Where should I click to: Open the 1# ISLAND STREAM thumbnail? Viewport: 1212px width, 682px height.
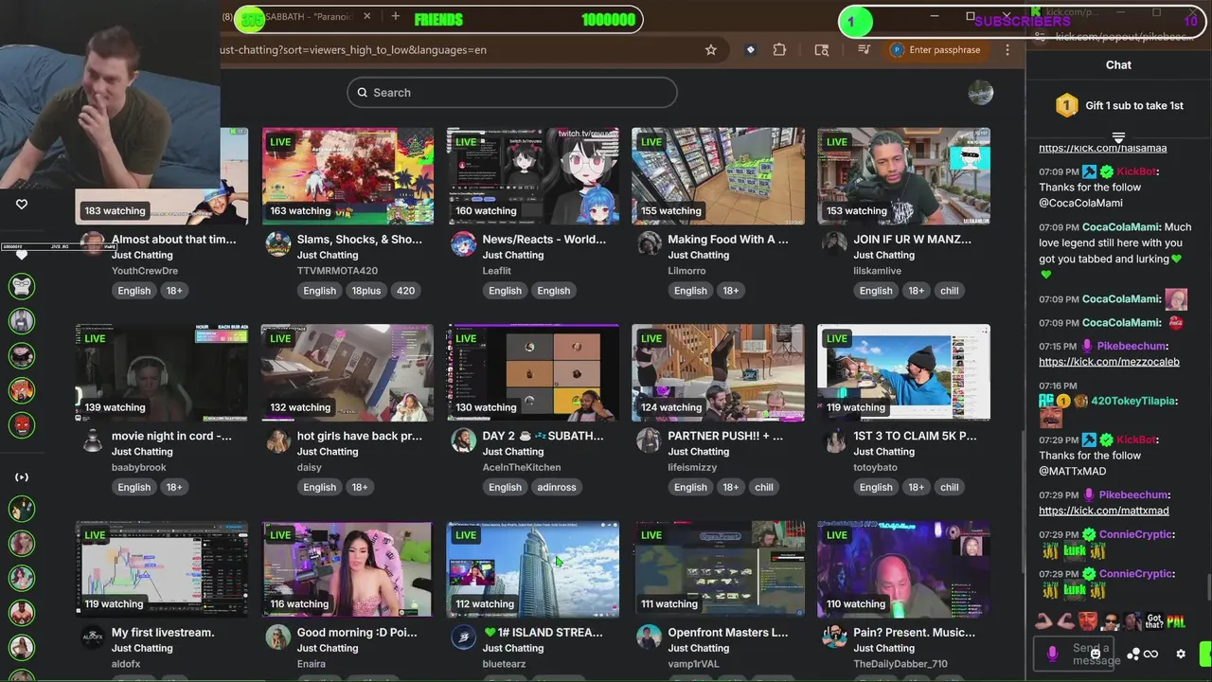(532, 569)
